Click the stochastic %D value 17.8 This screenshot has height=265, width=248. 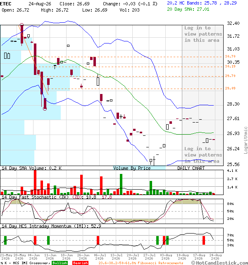pos(107,197)
